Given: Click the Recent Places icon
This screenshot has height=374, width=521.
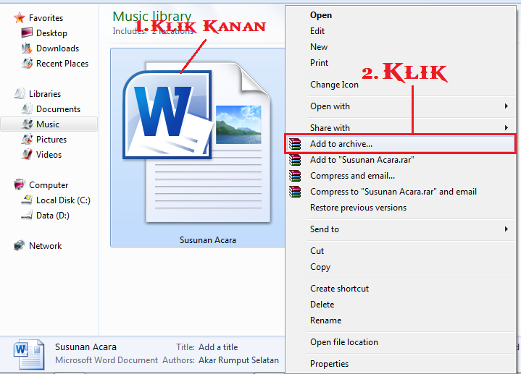Looking at the screenshot, I should click(27, 63).
